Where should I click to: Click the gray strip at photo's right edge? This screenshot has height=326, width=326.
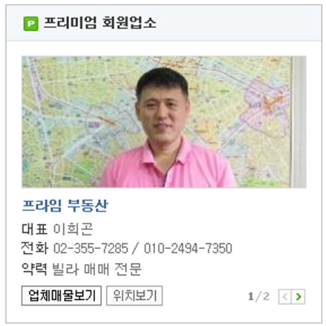pyautogui.click(x=299, y=122)
